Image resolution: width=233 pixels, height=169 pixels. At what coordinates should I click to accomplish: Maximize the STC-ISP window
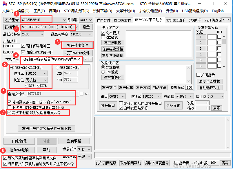[212, 3]
